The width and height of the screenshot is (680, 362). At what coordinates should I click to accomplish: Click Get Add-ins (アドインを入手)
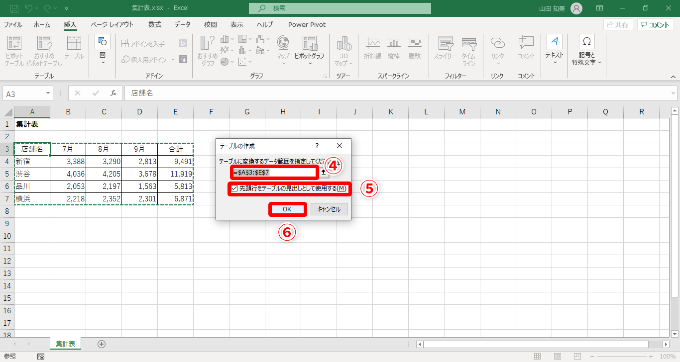143,44
